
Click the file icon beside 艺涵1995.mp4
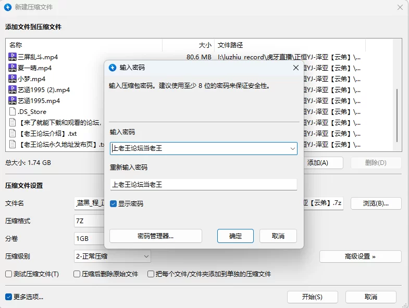[13, 100]
